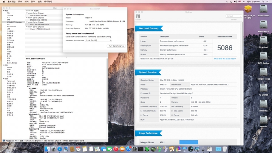
Task: Select Thunderbolt in the sidebar
Action: [11, 27]
